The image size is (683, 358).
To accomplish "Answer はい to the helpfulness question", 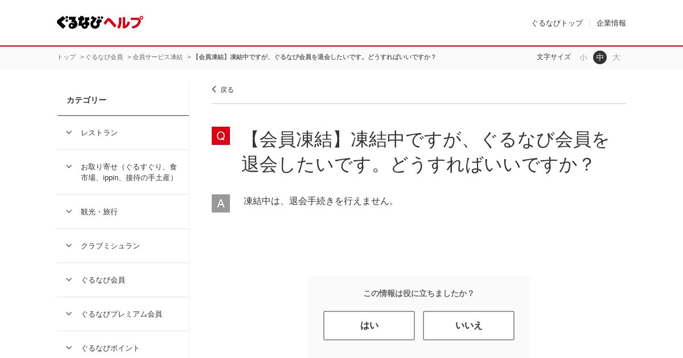I will [x=369, y=326].
